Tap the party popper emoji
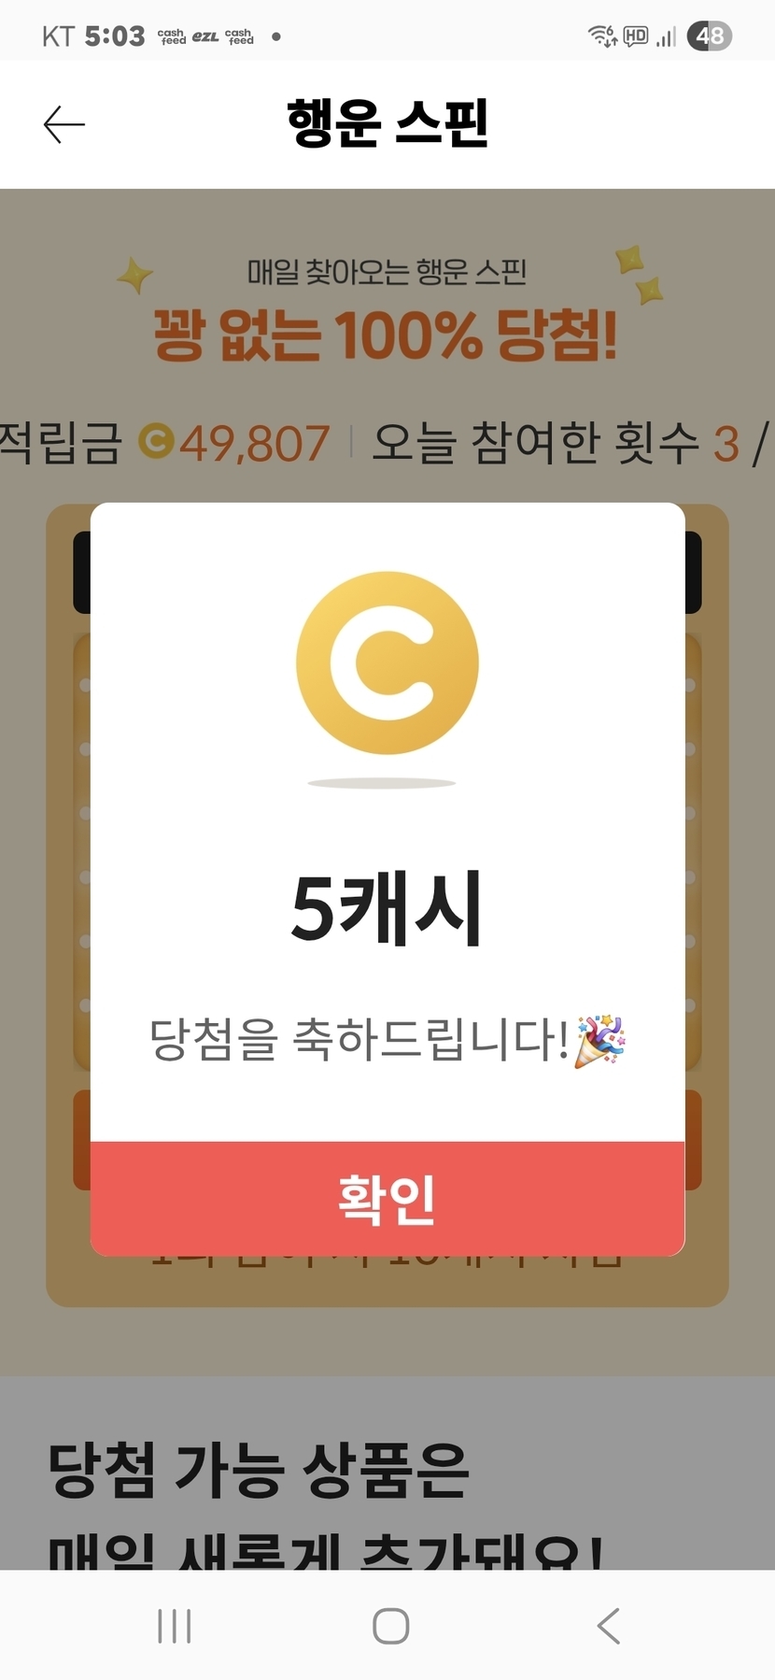Viewport: 775px width, 1680px height. (x=599, y=1040)
